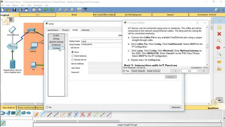Select the Inspect magnifier tool

[219, 41]
